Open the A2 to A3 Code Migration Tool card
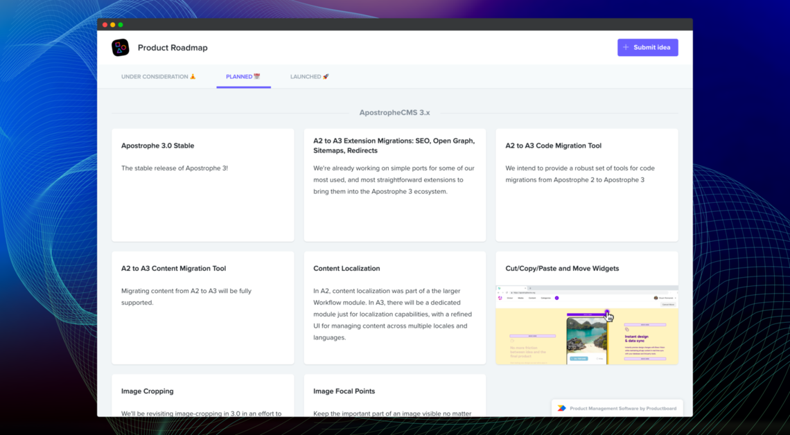790x435 pixels. tap(586, 184)
